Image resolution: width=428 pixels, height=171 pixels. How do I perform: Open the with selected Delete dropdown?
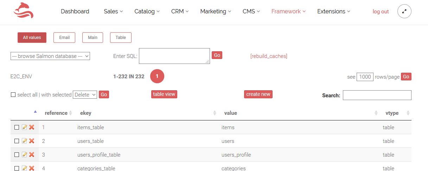coord(85,94)
